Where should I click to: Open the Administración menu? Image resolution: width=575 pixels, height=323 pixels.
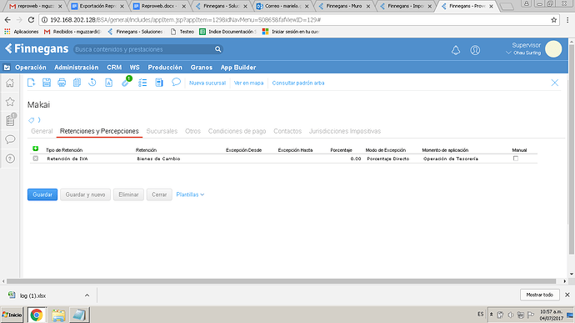77,68
